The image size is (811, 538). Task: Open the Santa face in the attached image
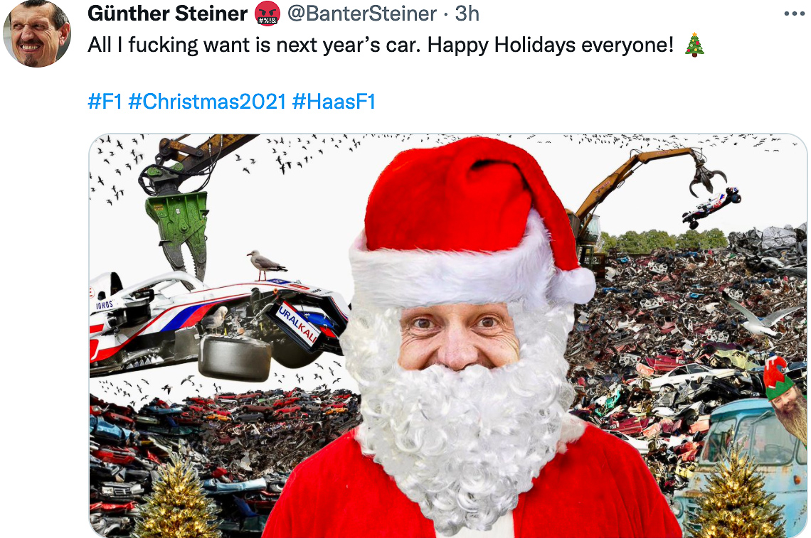click(x=459, y=336)
